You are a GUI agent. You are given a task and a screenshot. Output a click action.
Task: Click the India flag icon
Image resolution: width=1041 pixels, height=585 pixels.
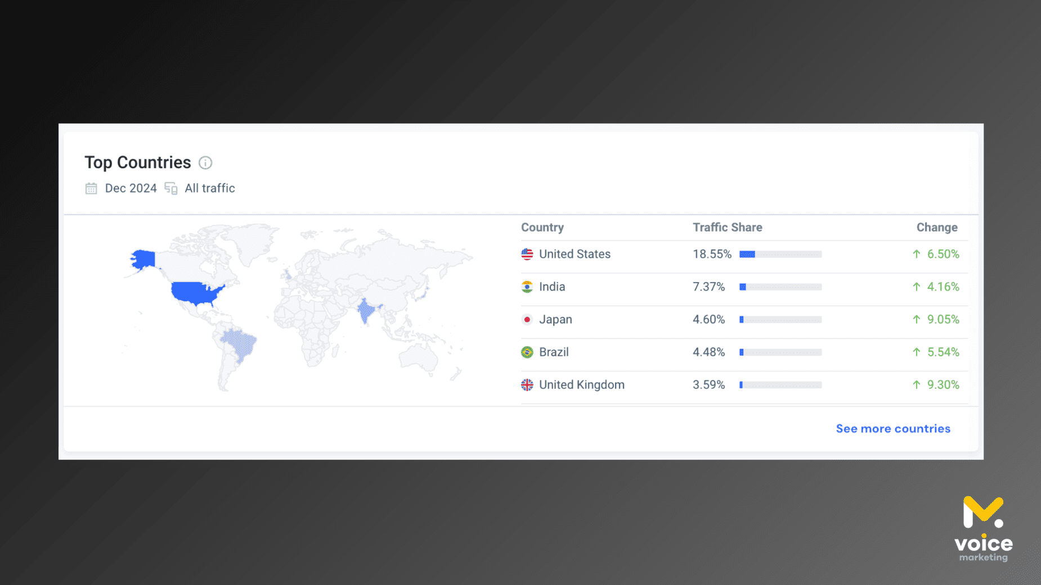527,287
